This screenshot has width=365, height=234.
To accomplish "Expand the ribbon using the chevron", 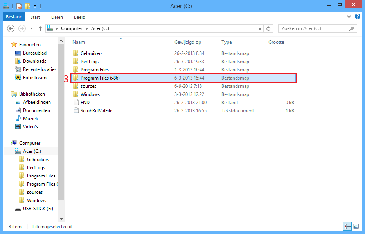I will click(x=349, y=17).
